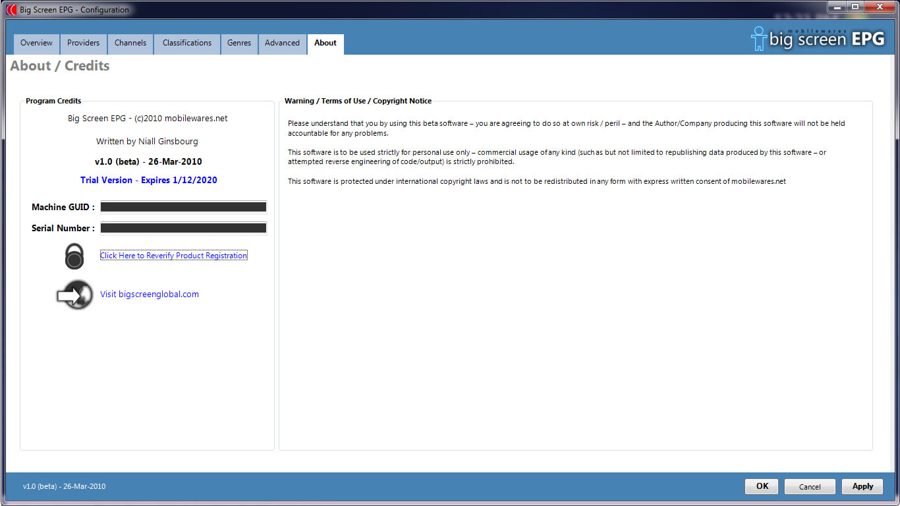900x506 pixels.
Task: Click the Machine GUID field
Action: 183,207
